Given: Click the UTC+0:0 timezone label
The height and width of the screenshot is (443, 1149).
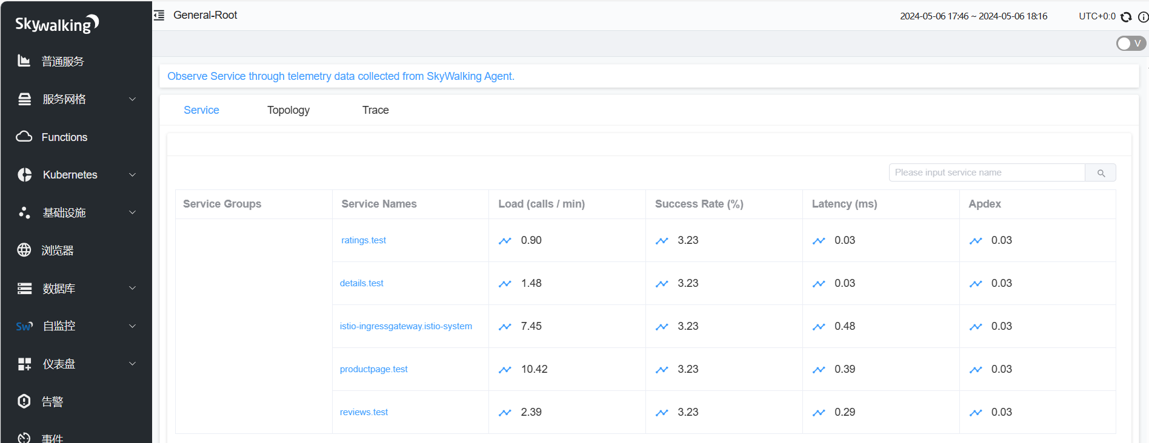Looking at the screenshot, I should point(1097,16).
